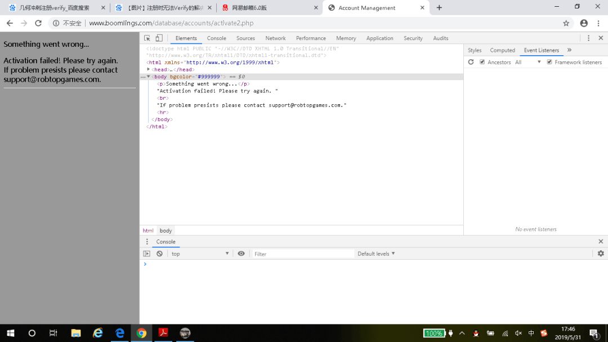Open the Styles sidebar tab
Screen dimensions: 608x342
[x=474, y=50]
